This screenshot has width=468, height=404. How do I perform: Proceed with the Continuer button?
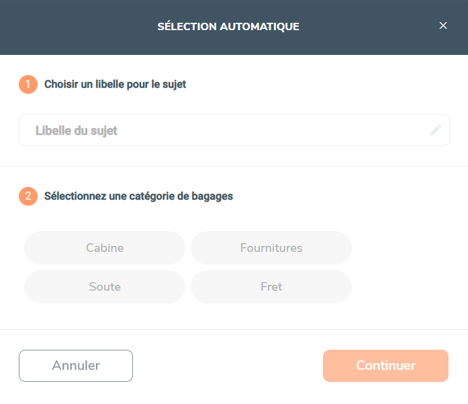click(x=385, y=366)
